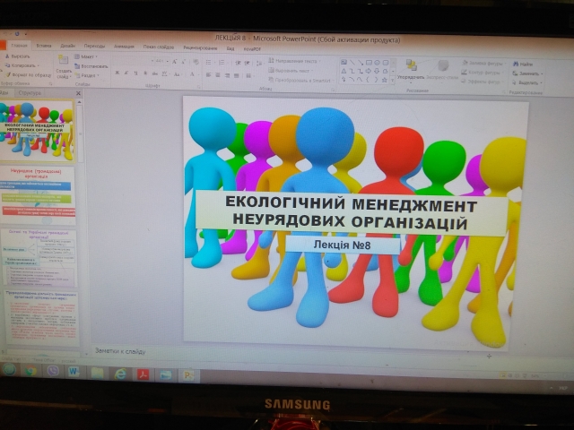Switch to the Design (Дизайн) tab
The width and height of the screenshot is (574, 430).
[68, 46]
